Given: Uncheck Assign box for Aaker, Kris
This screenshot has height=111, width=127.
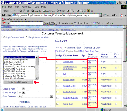Looking at the screenshot, I should pos(57,104).
